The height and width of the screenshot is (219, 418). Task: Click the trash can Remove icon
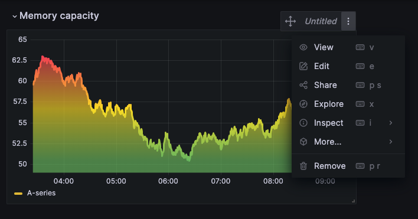(x=303, y=166)
